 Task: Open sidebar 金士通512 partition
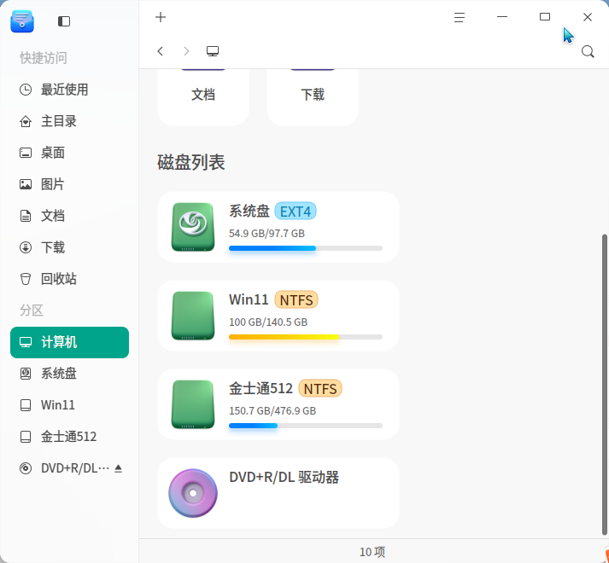pyautogui.click(x=69, y=437)
